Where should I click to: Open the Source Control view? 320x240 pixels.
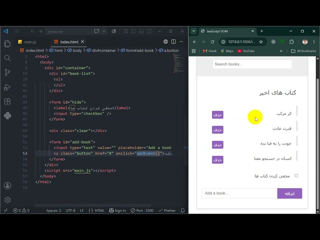[x=7, y=72]
